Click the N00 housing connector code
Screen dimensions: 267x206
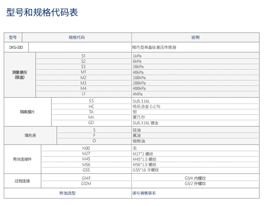86,148
